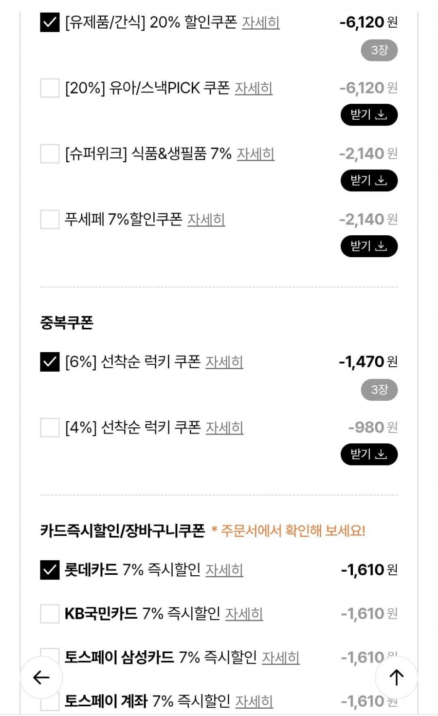
Task: Check the 유아/스낵PICK coupon checkbox
Action: pos(50,88)
